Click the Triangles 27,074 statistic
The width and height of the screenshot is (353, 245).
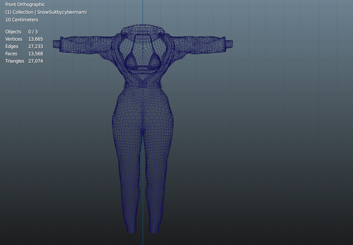(24, 61)
